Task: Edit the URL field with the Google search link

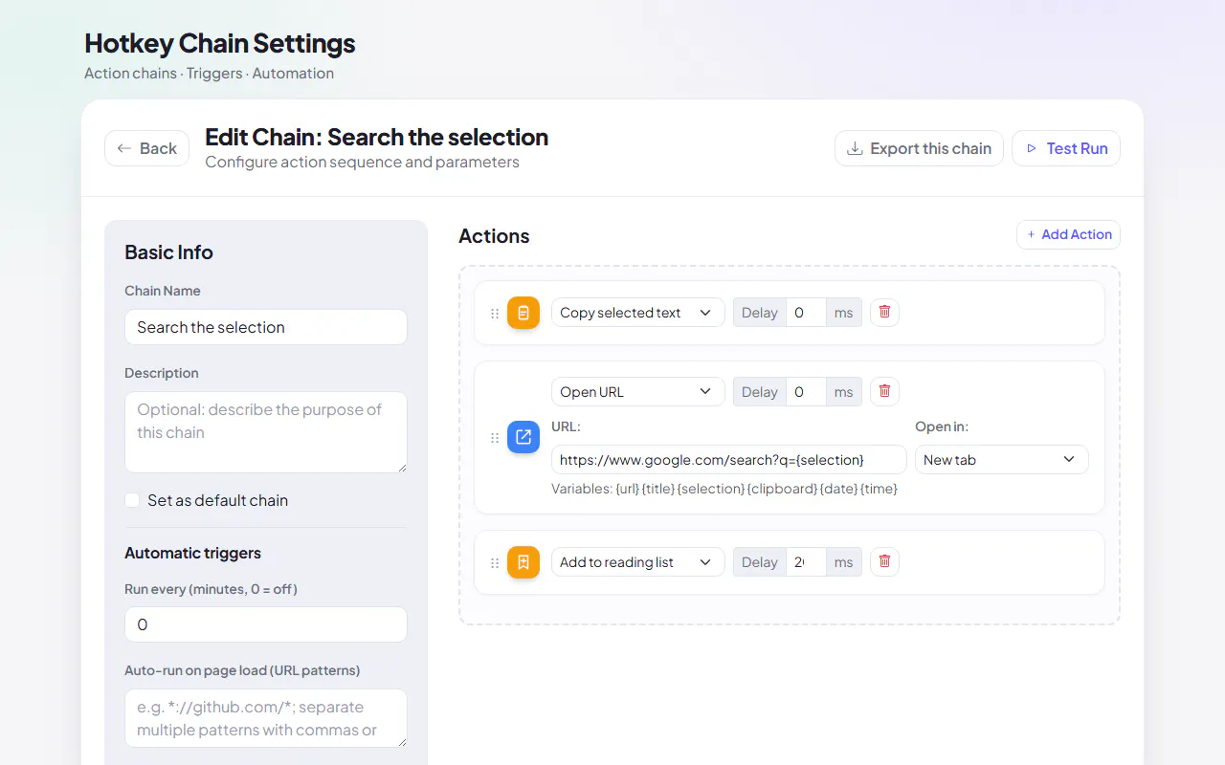Action: pyautogui.click(x=729, y=460)
